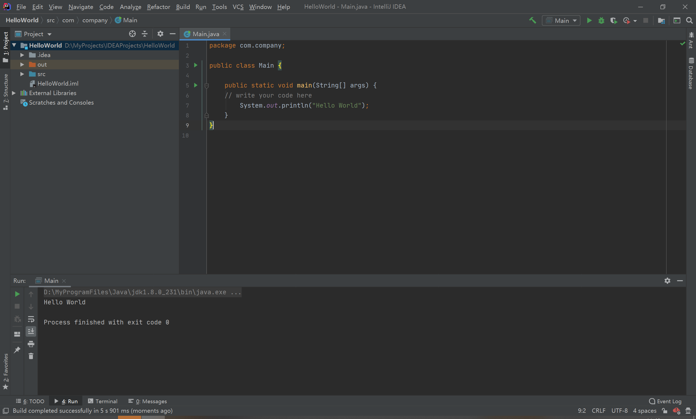Open Search Everywhere with the magnifier icon
The height and width of the screenshot is (419, 696).
689,20
